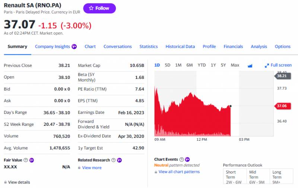Switch to the Analysis tab
The image size is (298, 188).
point(259,47)
